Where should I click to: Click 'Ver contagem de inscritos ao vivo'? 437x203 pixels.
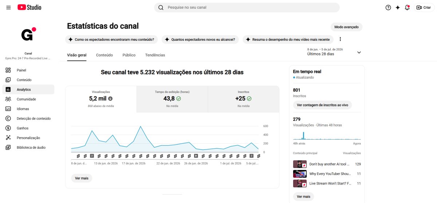[322, 105]
